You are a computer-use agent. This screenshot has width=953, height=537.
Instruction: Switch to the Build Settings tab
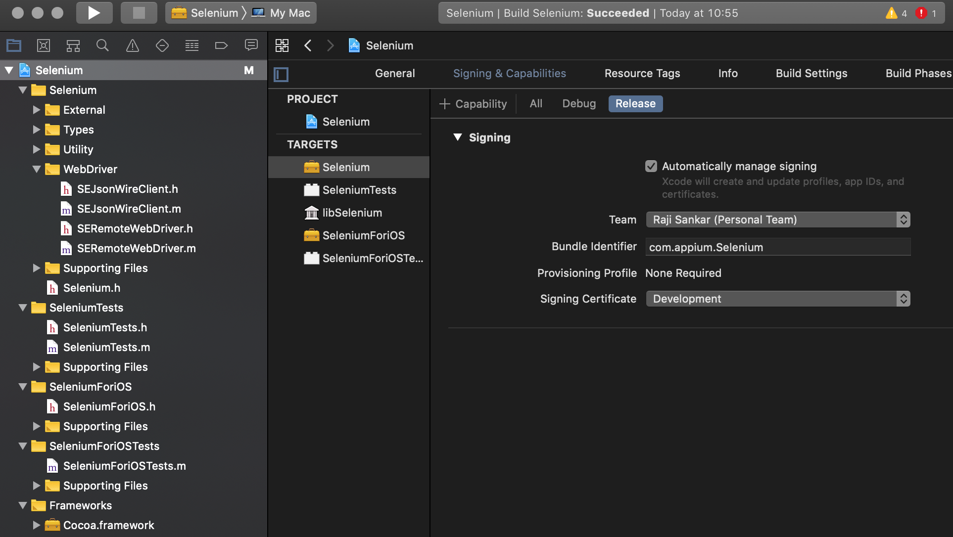[x=811, y=73]
